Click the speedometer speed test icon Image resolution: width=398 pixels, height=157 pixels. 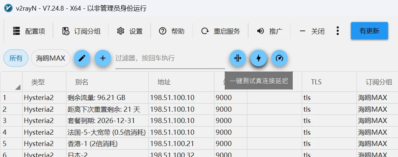(x=280, y=58)
